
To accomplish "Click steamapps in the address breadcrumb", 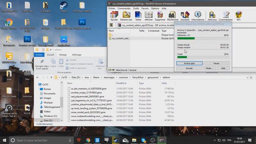I will 109,77.
